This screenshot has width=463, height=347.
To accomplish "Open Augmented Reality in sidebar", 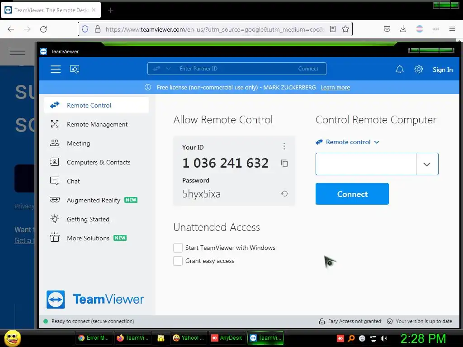I will [96, 200].
